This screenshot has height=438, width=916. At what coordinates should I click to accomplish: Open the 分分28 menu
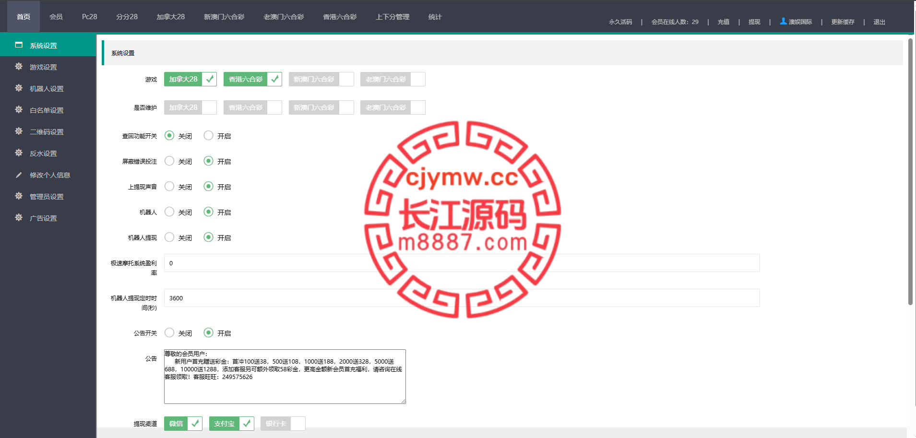pos(127,17)
